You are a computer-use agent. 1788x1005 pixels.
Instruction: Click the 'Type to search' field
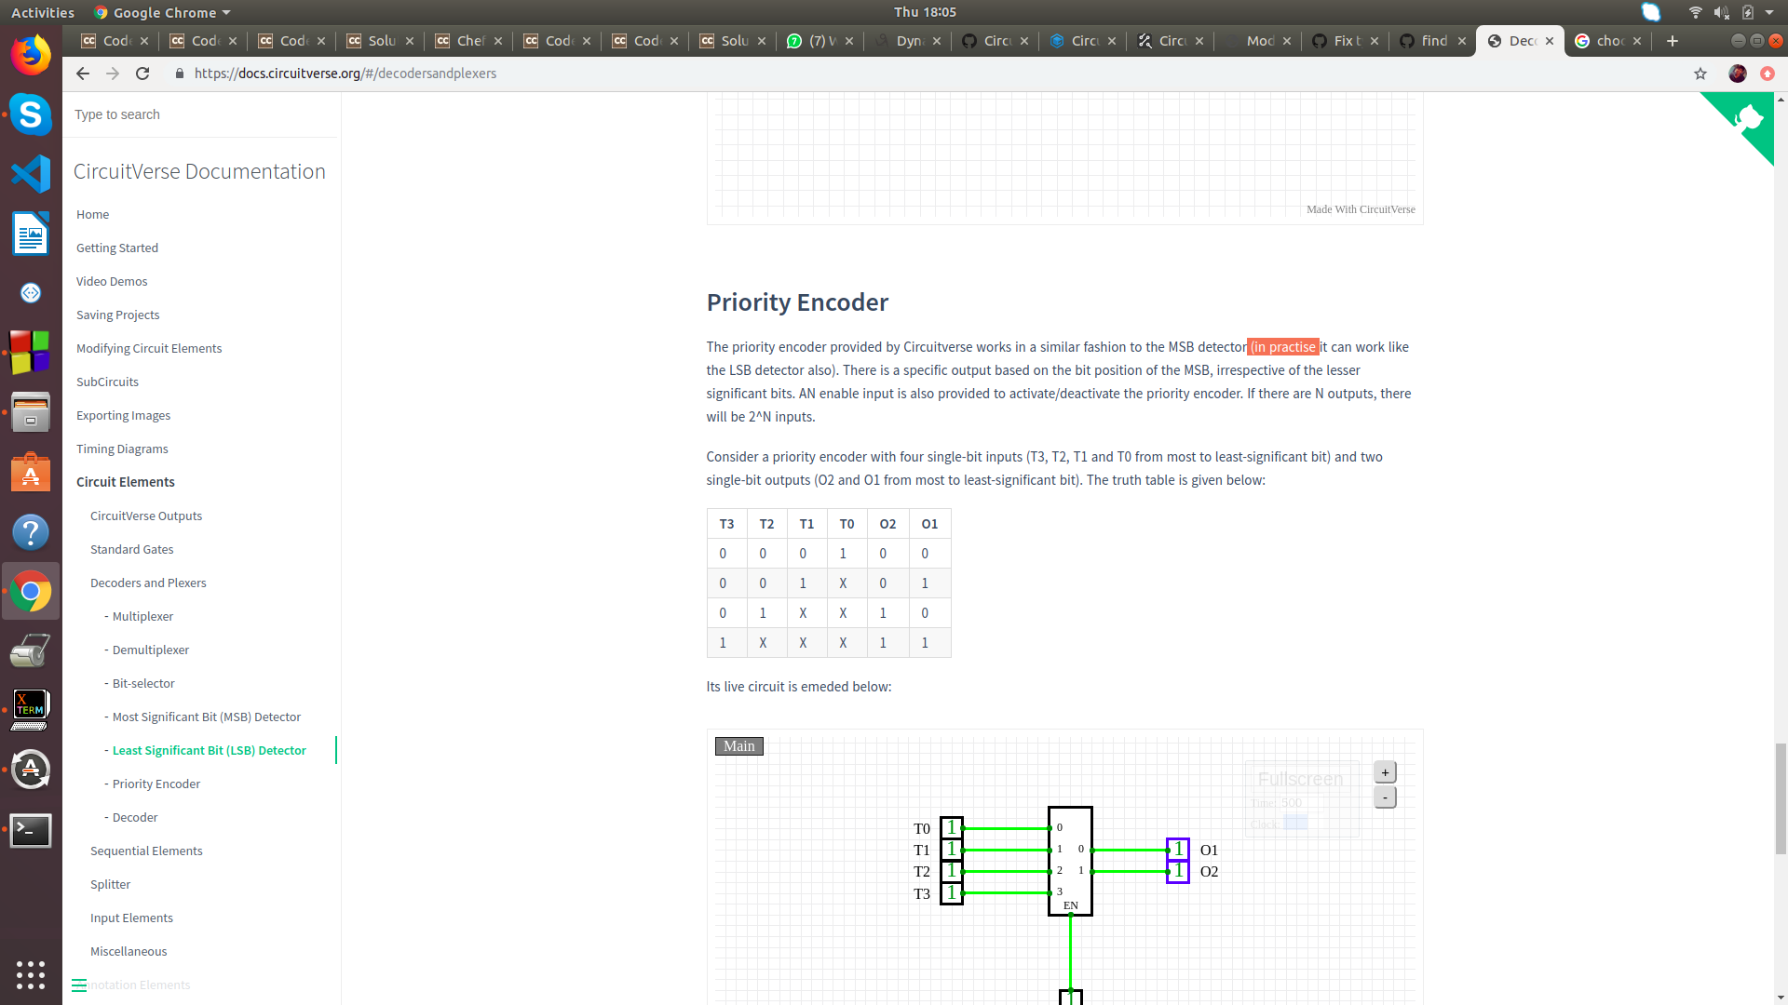click(x=200, y=114)
